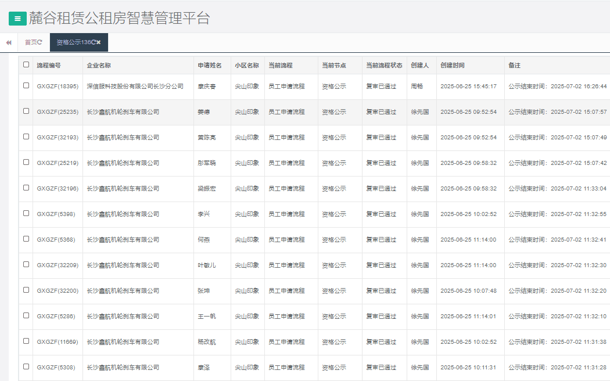Image resolution: width=610 pixels, height=381 pixels.
Task: Toggle the green hamburger sidebar menu
Action: (x=17, y=19)
